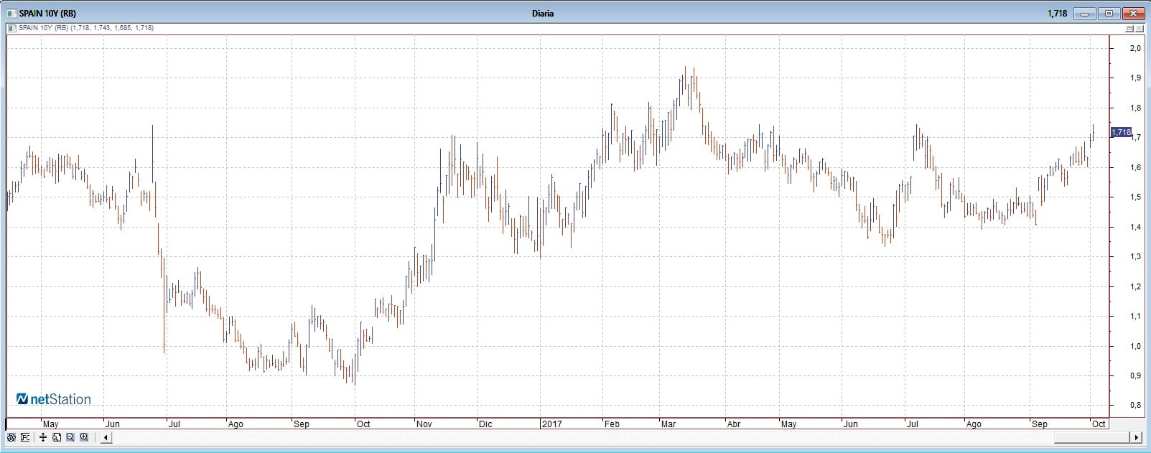Minimize the SPAIN 10Y chart window
This screenshot has width=1151, height=453.
click(1085, 14)
